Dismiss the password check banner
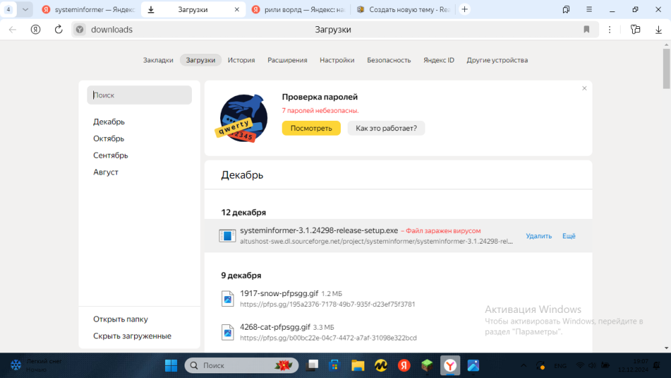This screenshot has width=671, height=378. (x=584, y=88)
